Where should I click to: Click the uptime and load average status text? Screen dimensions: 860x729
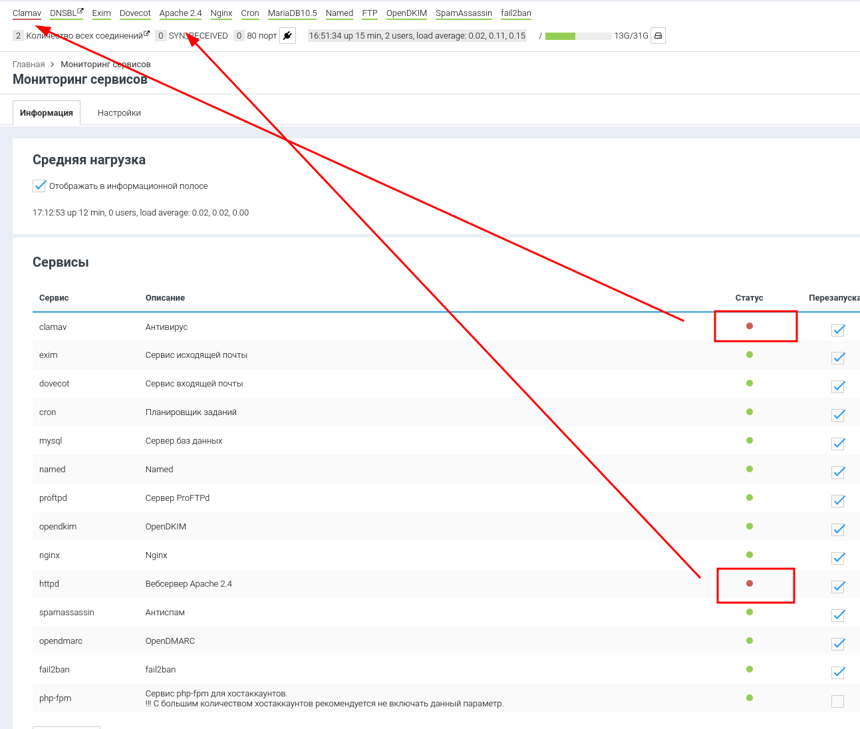coord(417,36)
